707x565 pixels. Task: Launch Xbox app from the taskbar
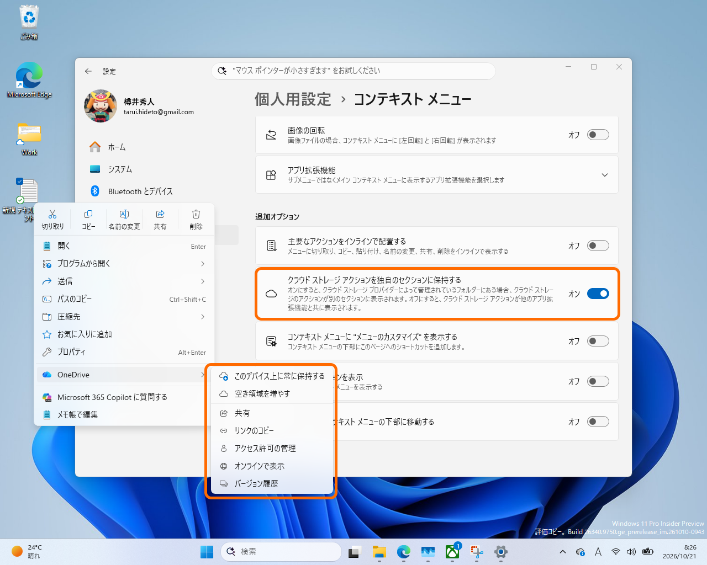pyautogui.click(x=452, y=552)
